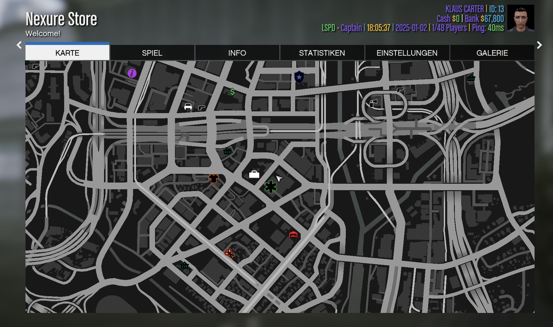Image resolution: width=553 pixels, height=327 pixels.
Task: Click the Ping: 40ms indicator
Action: coord(488,28)
